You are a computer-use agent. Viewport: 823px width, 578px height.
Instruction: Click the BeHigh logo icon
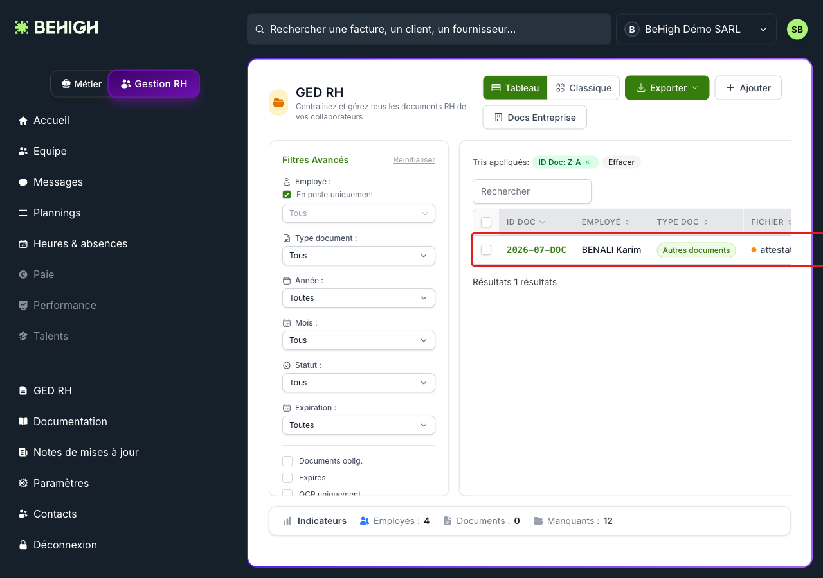(22, 28)
